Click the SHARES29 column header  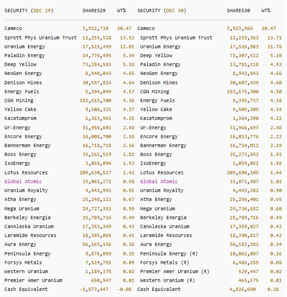coord(94,11)
